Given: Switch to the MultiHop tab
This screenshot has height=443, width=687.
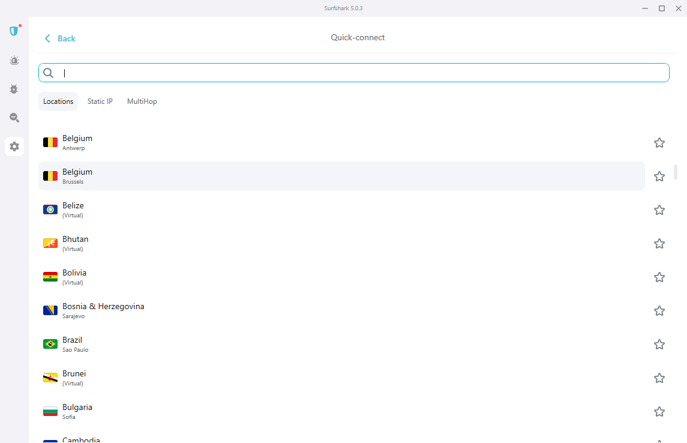Looking at the screenshot, I should (142, 101).
